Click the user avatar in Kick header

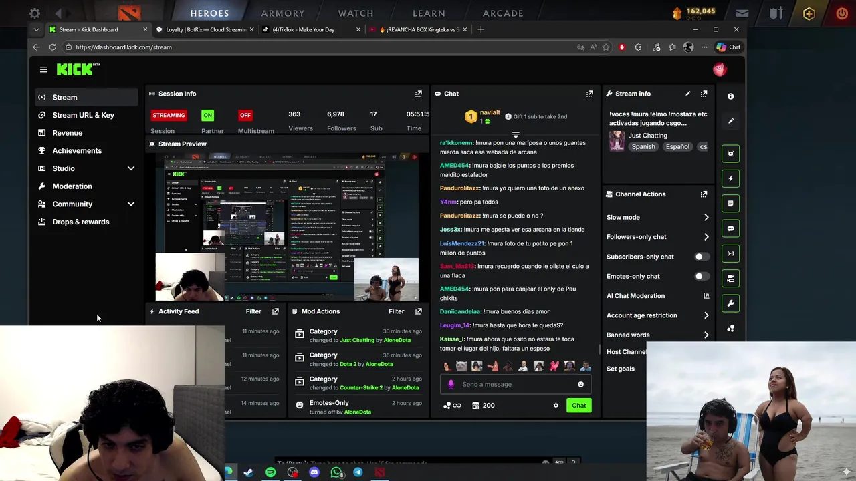click(x=719, y=69)
